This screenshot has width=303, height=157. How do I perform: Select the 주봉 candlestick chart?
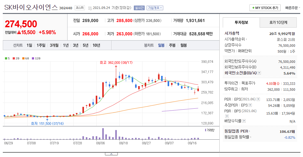click(x=172, y=45)
